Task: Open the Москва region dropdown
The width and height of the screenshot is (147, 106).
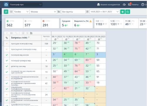Action: click(x=43, y=12)
